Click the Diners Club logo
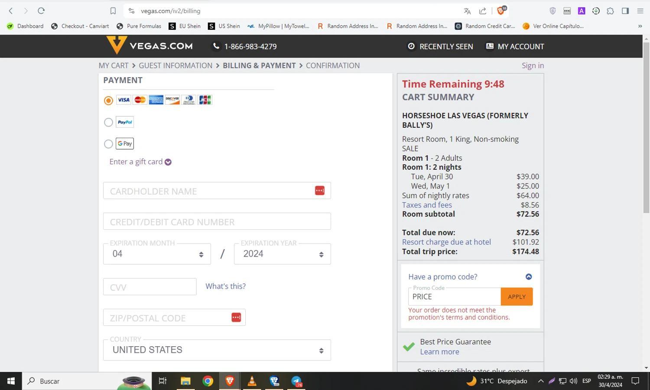 pyautogui.click(x=188, y=100)
